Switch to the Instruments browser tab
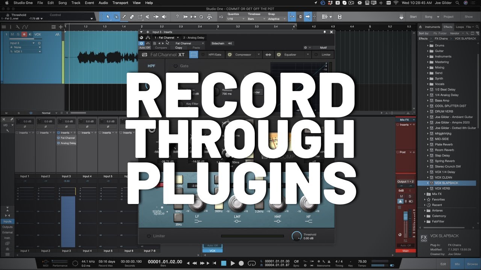Screen dimensions: 481x270 (x=433, y=27)
